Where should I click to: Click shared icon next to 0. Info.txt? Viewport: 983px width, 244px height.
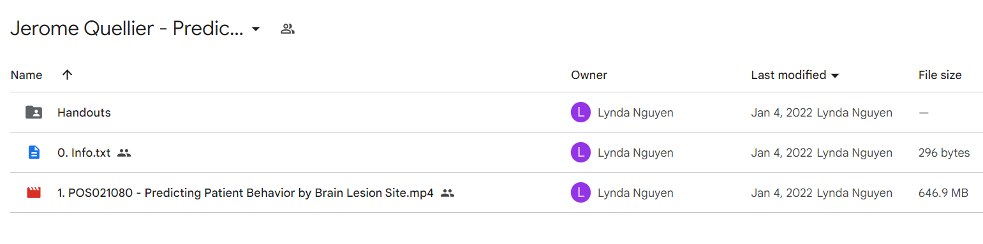124,153
